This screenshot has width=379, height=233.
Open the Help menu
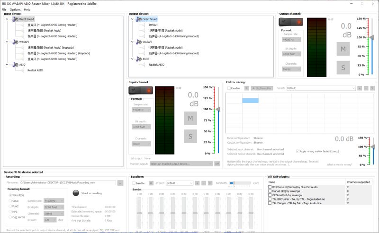click(x=27, y=9)
